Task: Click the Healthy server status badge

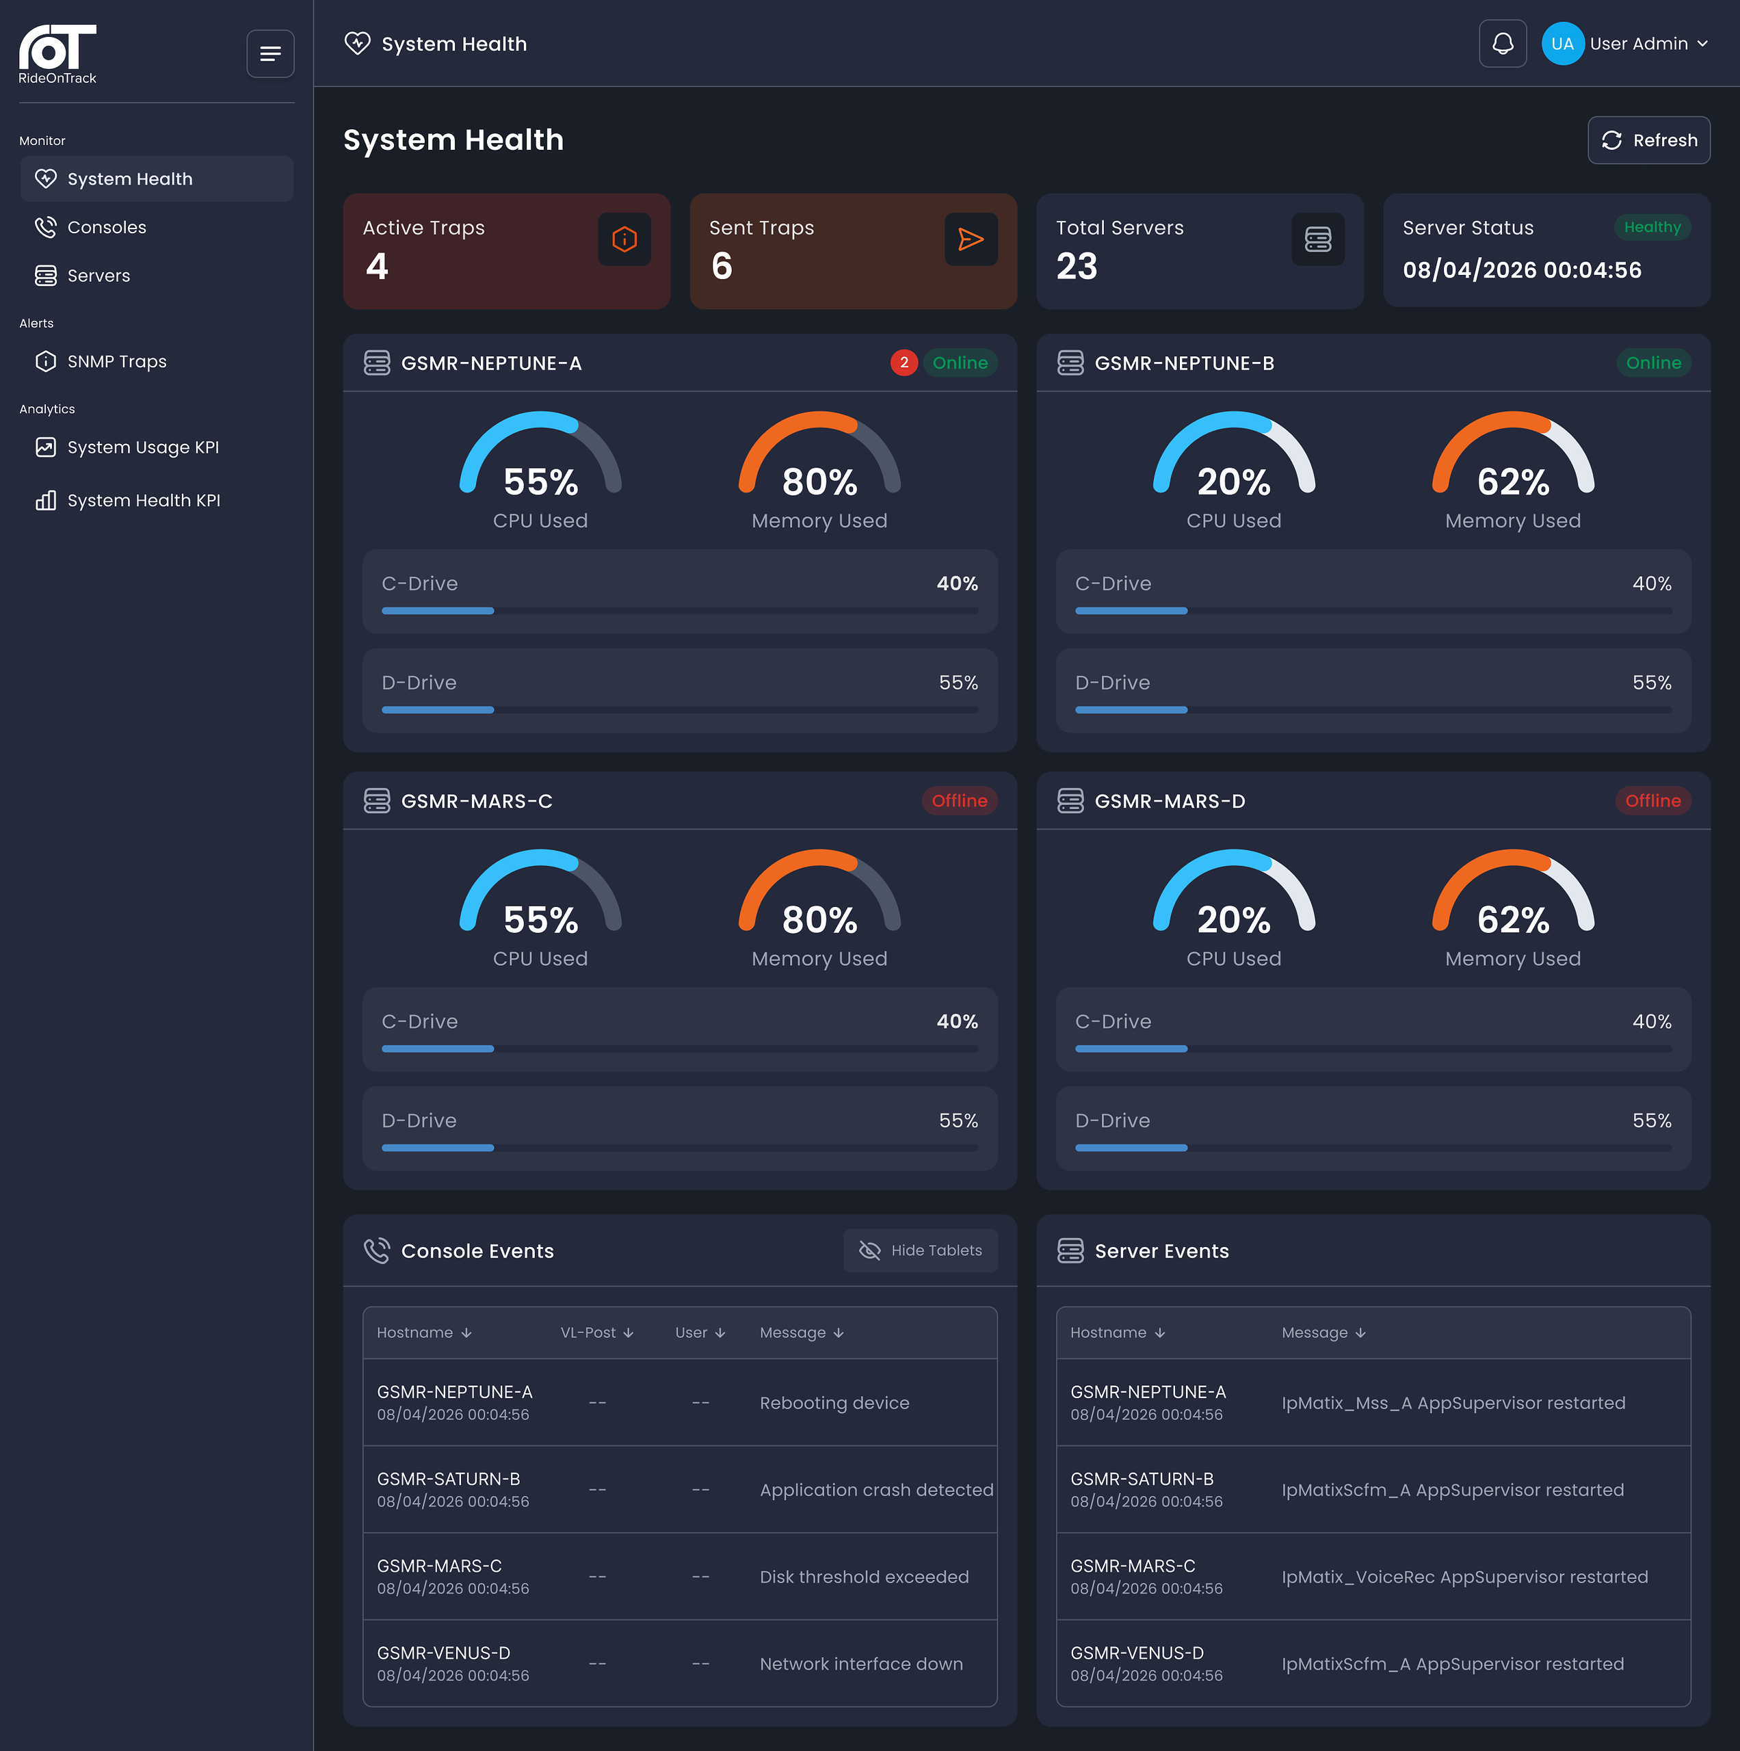Action: point(1652,228)
